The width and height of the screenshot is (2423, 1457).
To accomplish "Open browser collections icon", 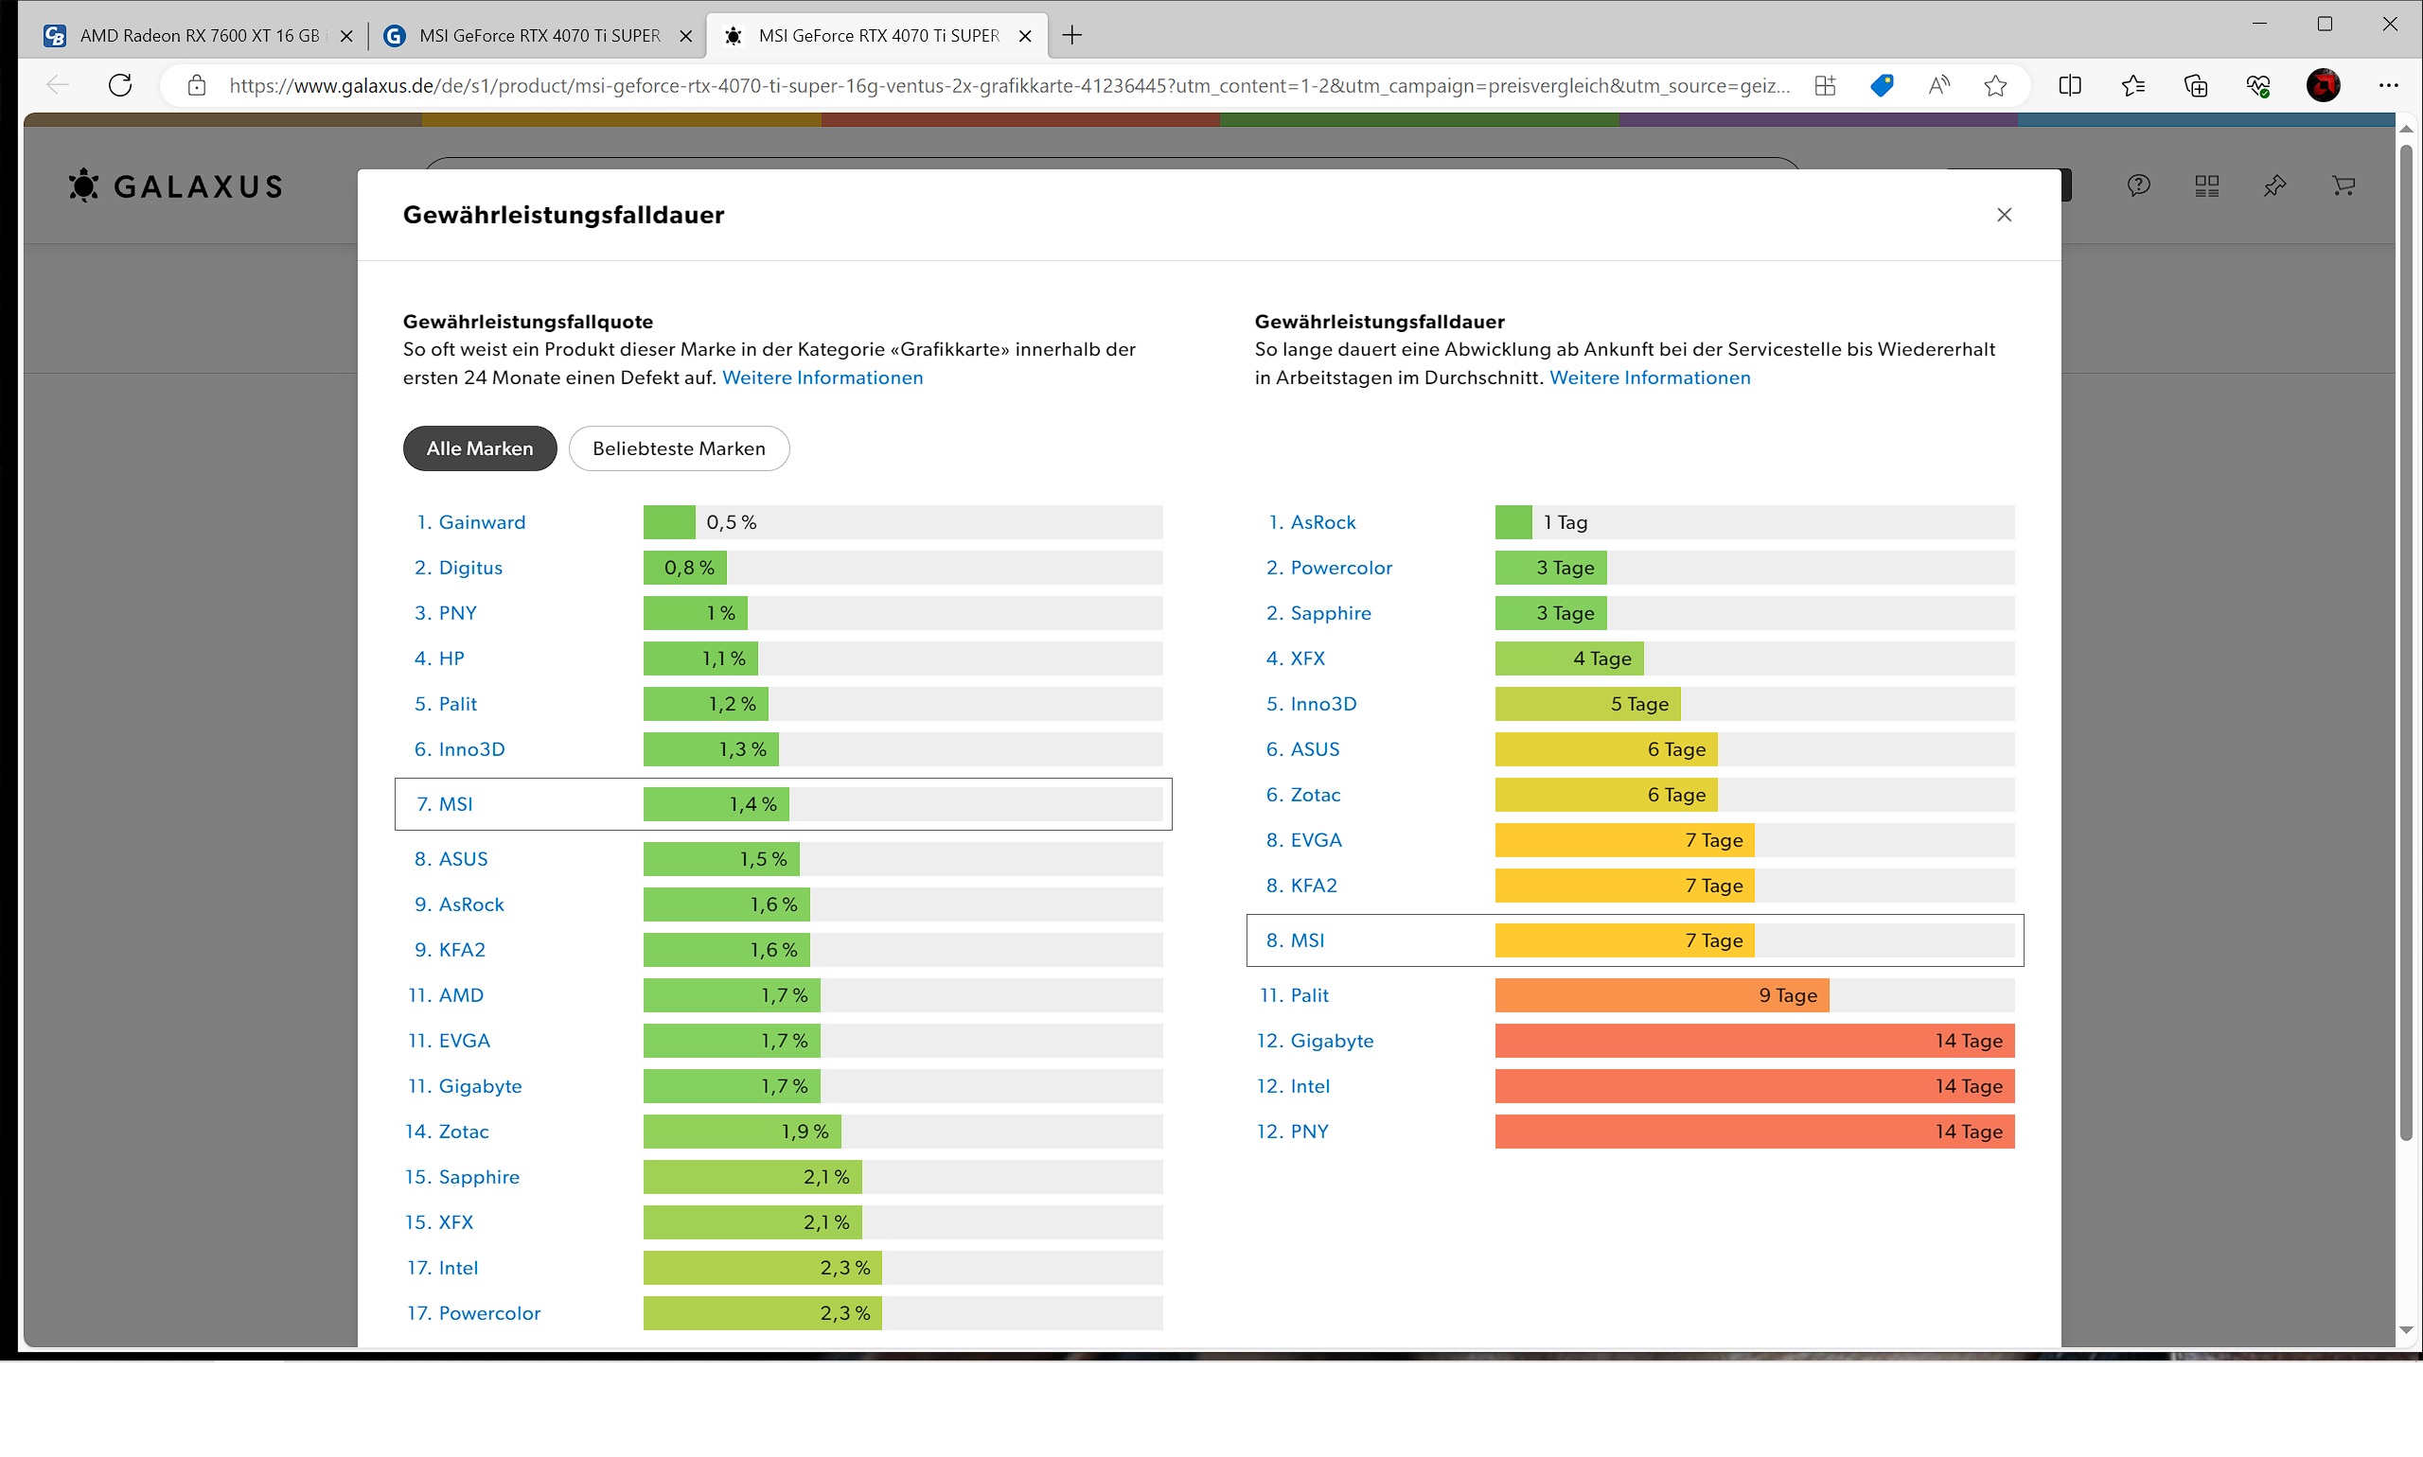I will 2195,85.
